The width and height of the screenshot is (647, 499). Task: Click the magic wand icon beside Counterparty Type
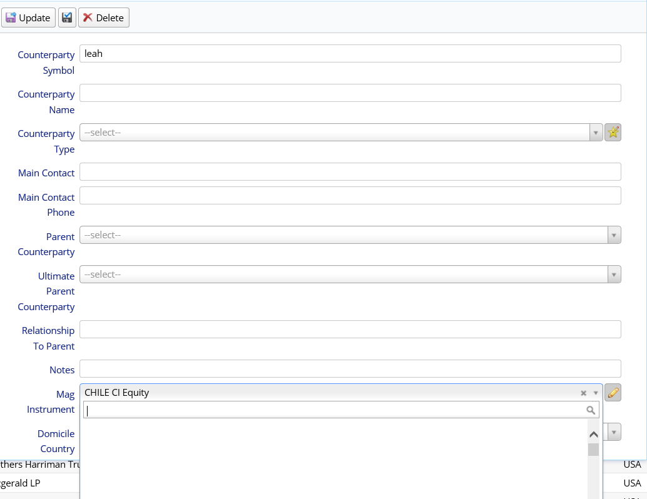[613, 132]
